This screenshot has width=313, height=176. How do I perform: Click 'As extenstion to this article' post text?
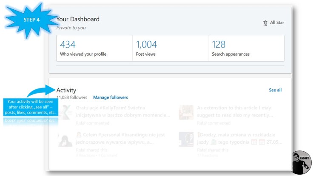coord(234,112)
